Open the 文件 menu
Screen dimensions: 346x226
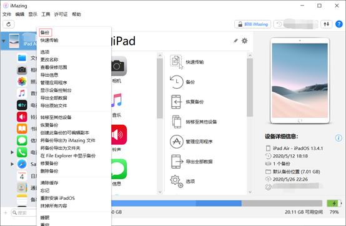coord(7,14)
